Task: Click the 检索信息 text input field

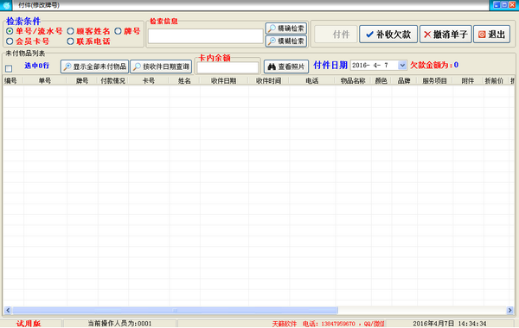Action: click(x=206, y=36)
